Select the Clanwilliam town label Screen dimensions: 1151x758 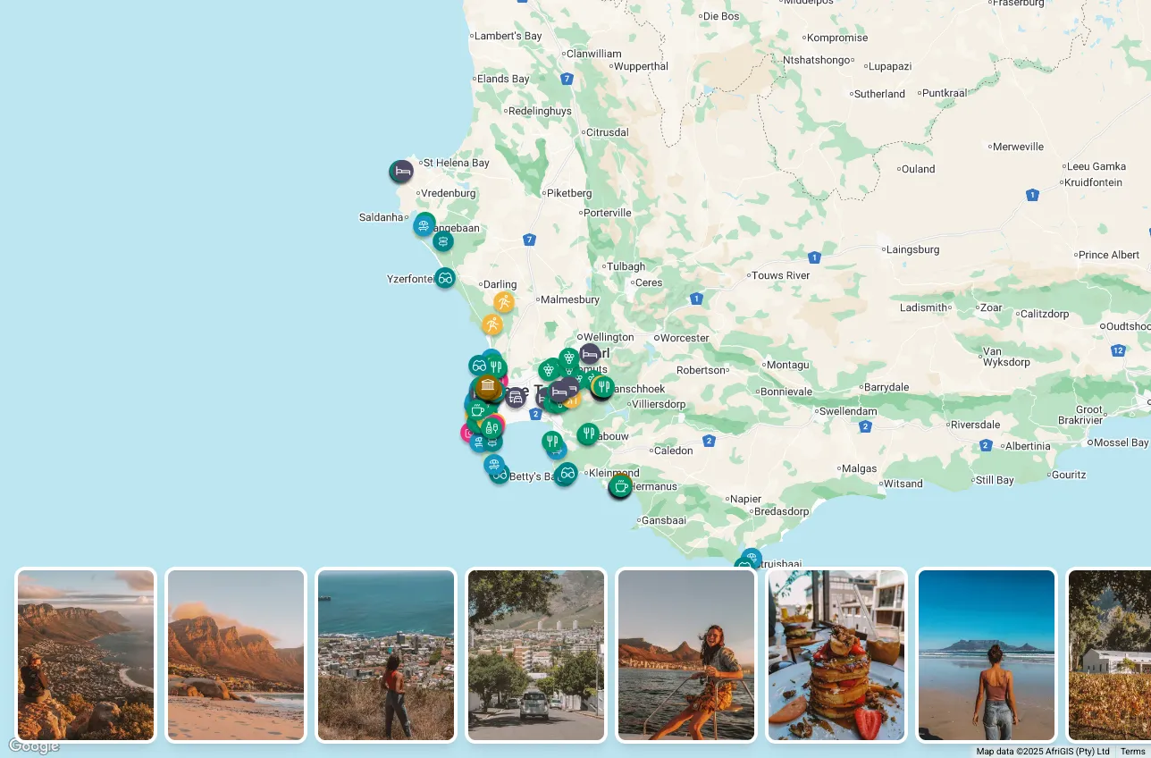coord(593,54)
